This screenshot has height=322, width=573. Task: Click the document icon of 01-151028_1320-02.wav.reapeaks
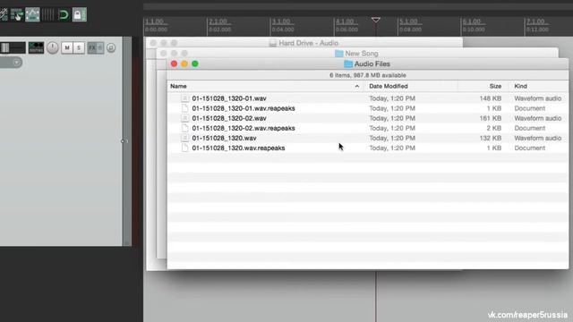[x=185, y=128]
